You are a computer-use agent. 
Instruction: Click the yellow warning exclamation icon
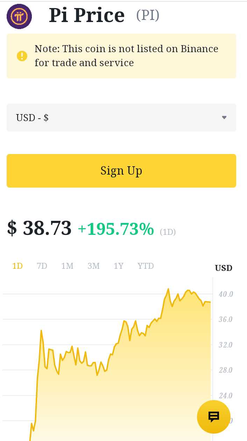(x=22, y=56)
